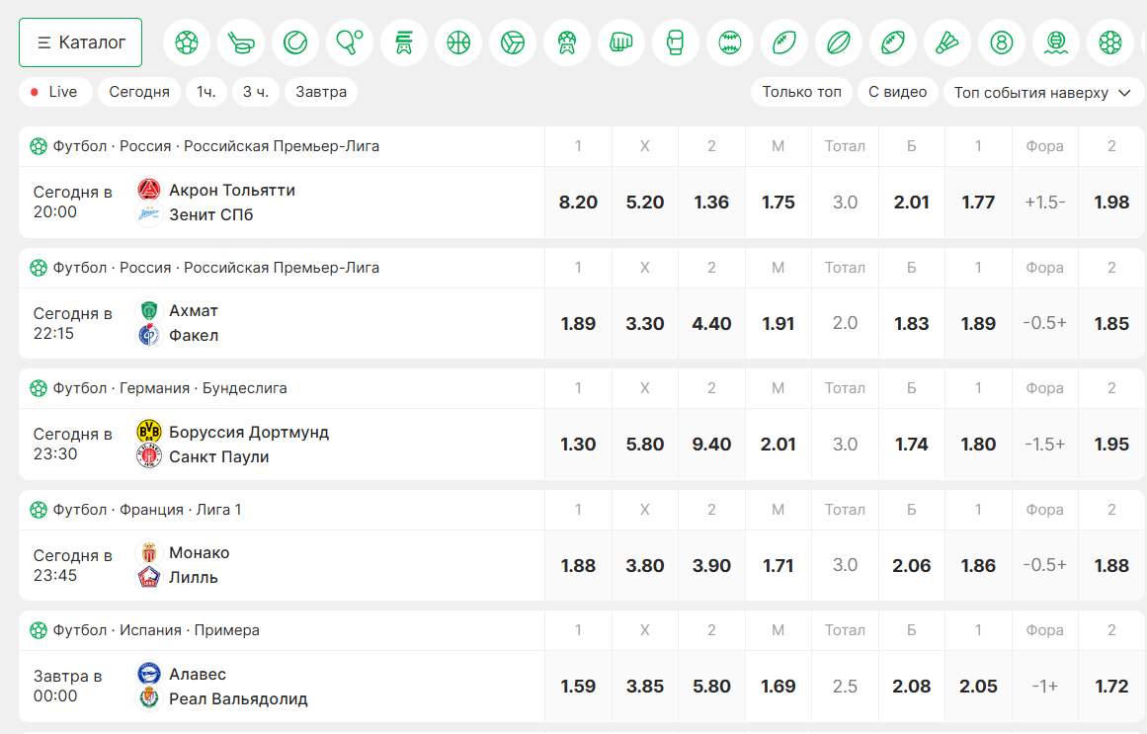The height and width of the screenshot is (734, 1147).
Task: Select the cyber football gamepad-ball icon
Action: pyautogui.click(x=567, y=42)
